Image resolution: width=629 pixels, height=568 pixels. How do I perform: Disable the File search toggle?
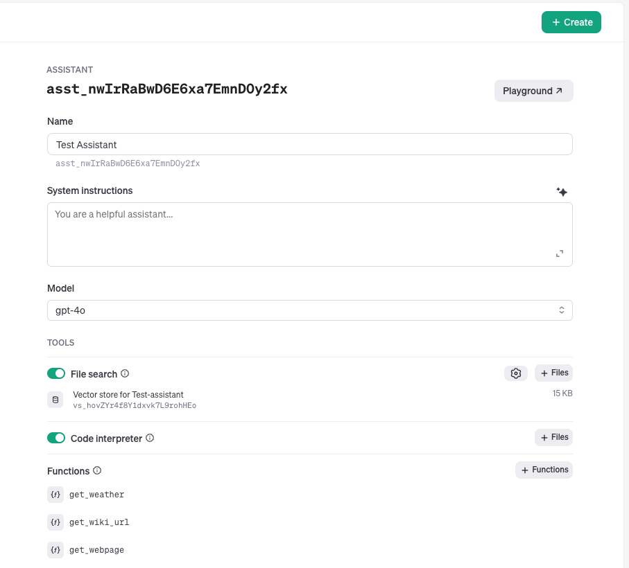coord(56,374)
